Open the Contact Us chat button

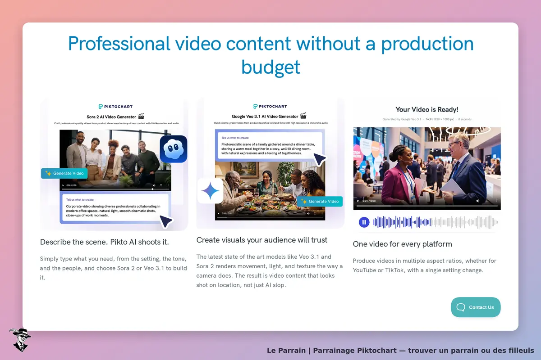pyautogui.click(x=476, y=307)
